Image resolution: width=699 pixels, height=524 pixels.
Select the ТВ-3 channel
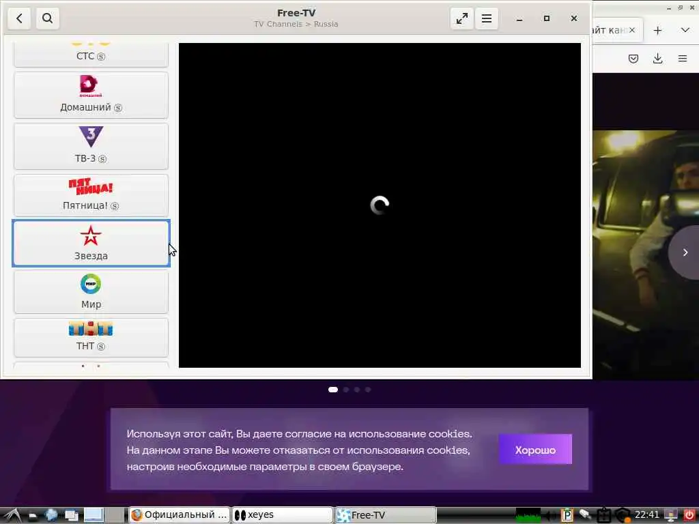point(91,146)
